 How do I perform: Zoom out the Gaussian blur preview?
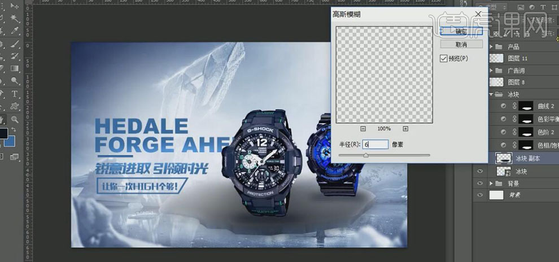point(363,129)
